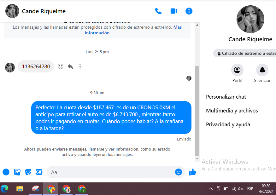Choose a sticker icon

coord(28,172)
